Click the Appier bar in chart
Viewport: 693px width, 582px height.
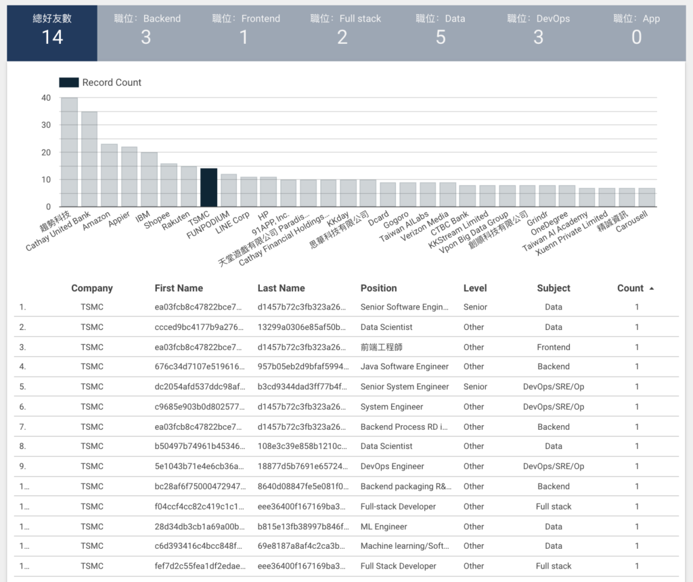129,176
